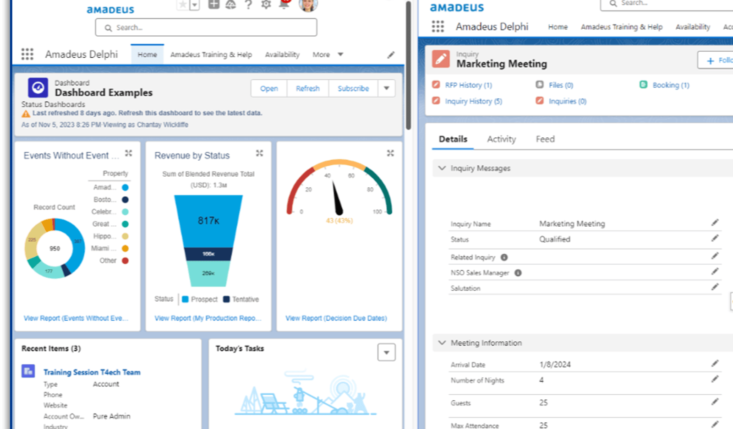Click the Setup gear icon in left header
This screenshot has width=733, height=429.
click(x=266, y=5)
